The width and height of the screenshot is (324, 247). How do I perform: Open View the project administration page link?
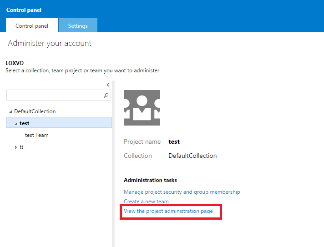(168, 211)
